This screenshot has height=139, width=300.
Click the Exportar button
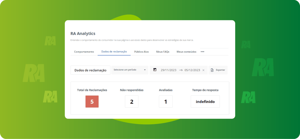[x=218, y=70]
